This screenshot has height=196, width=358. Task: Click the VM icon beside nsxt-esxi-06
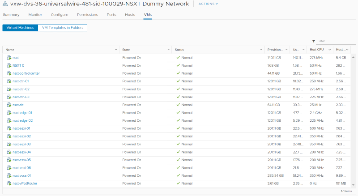pos(9,168)
